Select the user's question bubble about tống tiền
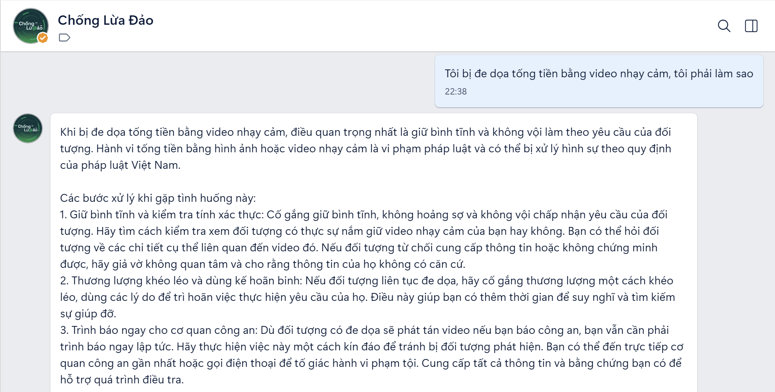775x392 pixels. click(599, 74)
